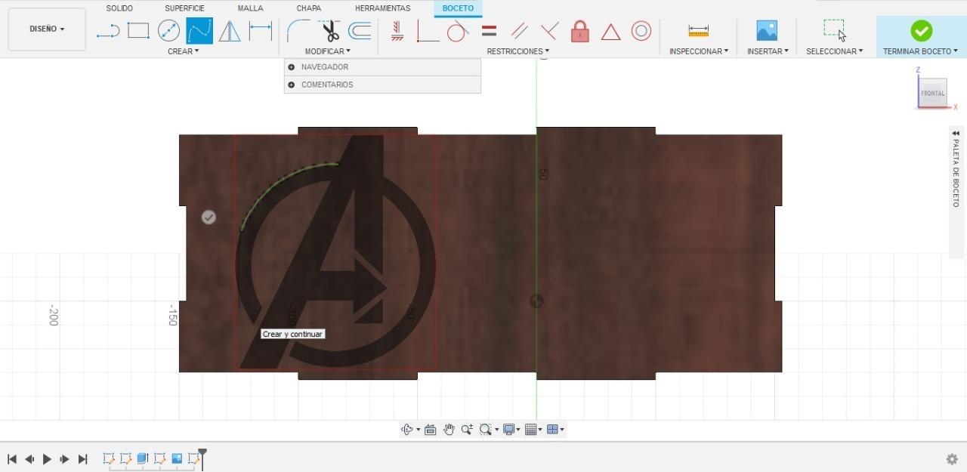The height and width of the screenshot is (472, 967).
Task: Jump to timeline end
Action: point(83,459)
